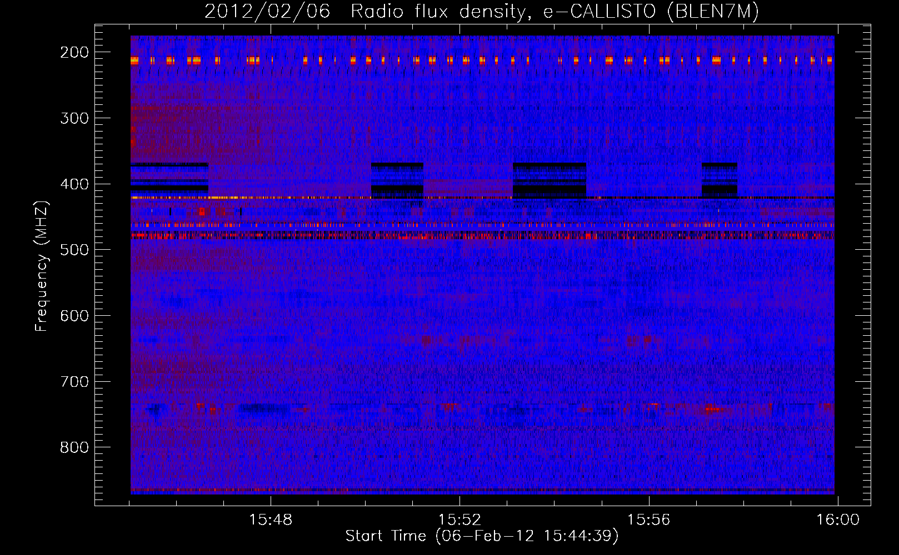Click the 700 frequency tick label
The image size is (899, 555).
coord(74,382)
